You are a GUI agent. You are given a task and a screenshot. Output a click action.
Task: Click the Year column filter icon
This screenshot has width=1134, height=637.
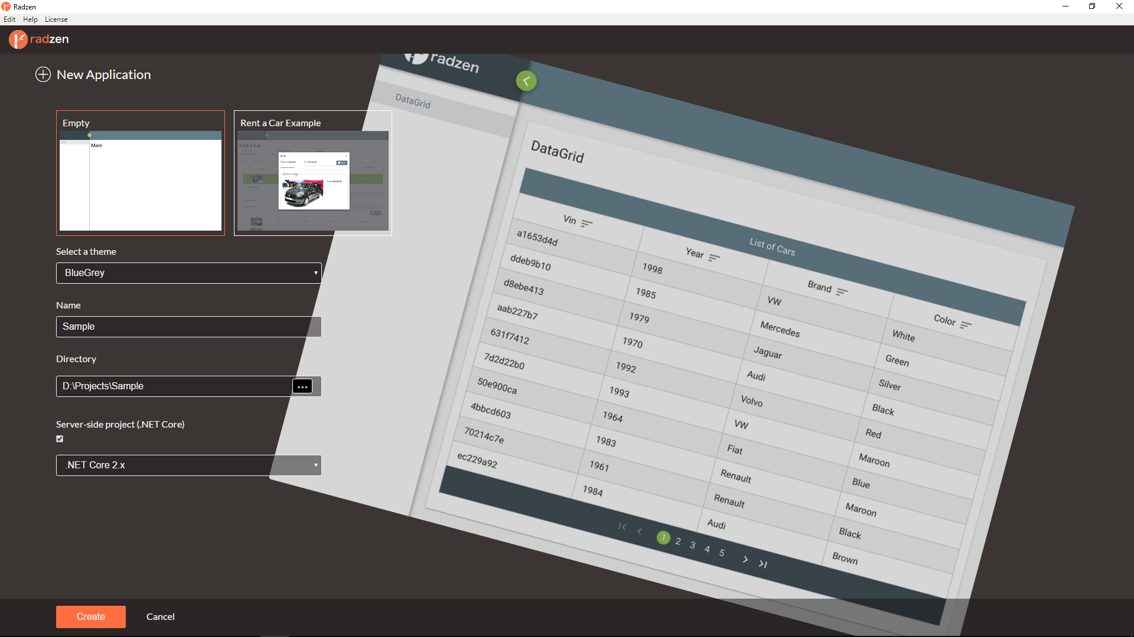(715, 255)
